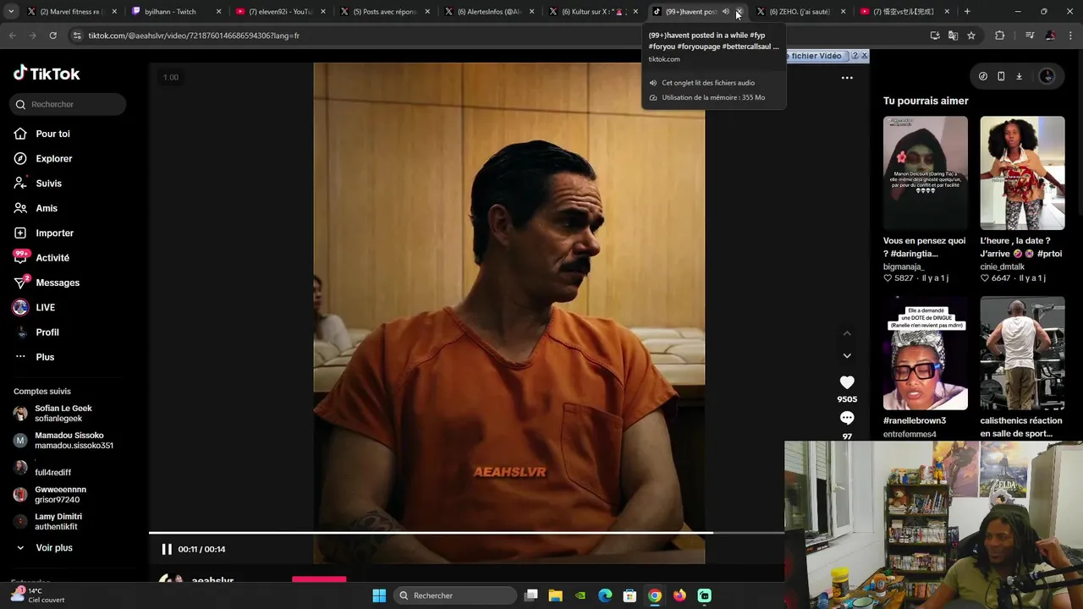Open full4rediff account

pyautogui.click(x=52, y=468)
